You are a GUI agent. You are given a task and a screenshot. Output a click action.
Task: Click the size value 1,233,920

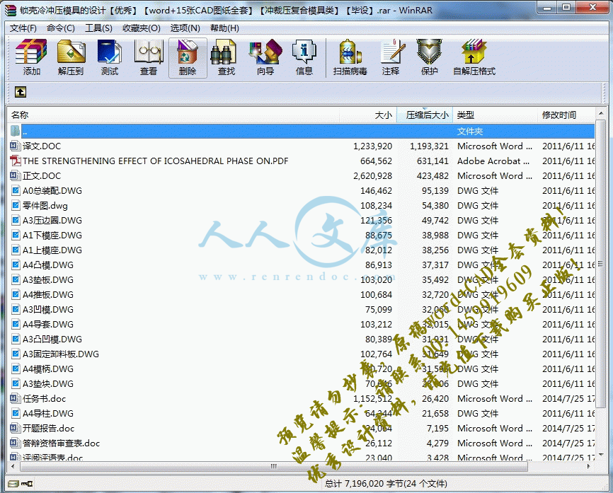pyautogui.click(x=372, y=146)
